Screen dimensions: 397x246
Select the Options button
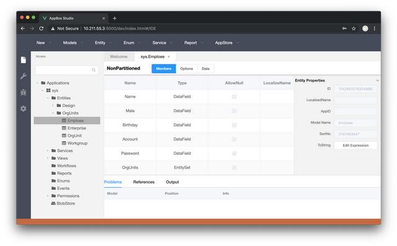pyautogui.click(x=187, y=69)
